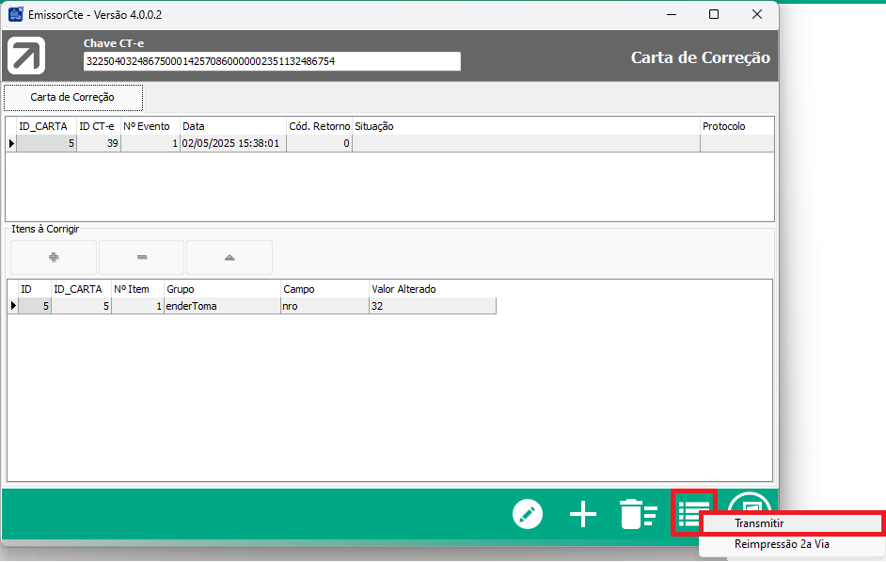
Task: Open the list options icon in green toolbar
Action: click(693, 512)
